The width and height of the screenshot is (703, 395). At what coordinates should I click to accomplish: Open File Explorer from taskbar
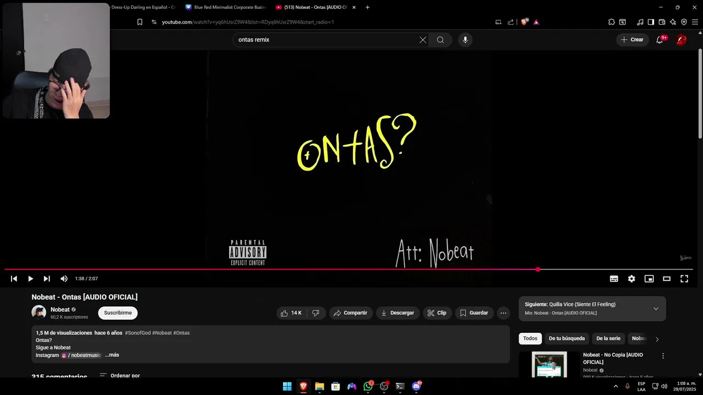(319, 386)
